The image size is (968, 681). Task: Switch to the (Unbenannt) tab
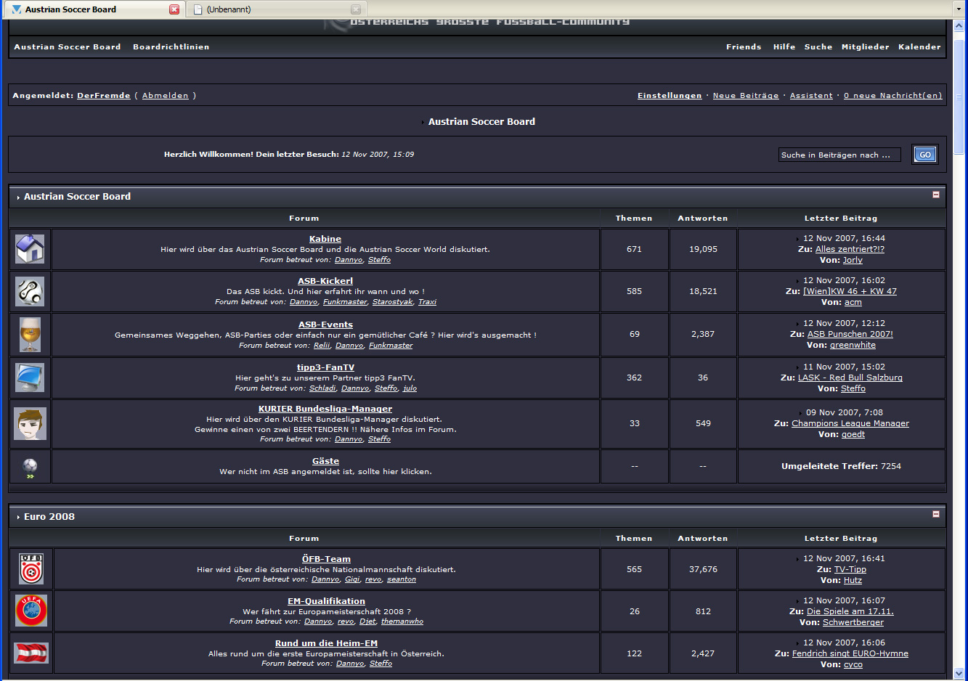click(276, 9)
